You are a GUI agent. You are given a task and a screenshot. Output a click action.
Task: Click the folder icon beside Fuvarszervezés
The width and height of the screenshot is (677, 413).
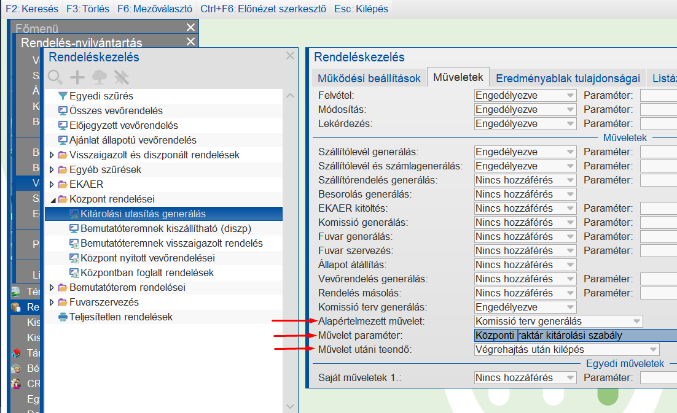tap(63, 302)
